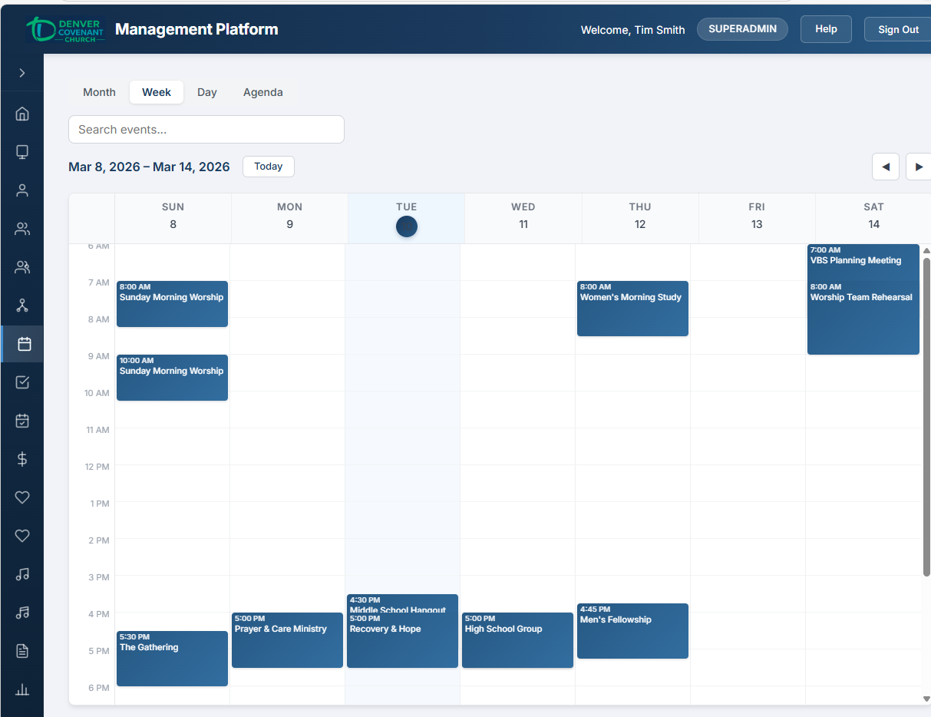The image size is (931, 717).
Task: Click the bar chart reports icon
Action: click(22, 689)
